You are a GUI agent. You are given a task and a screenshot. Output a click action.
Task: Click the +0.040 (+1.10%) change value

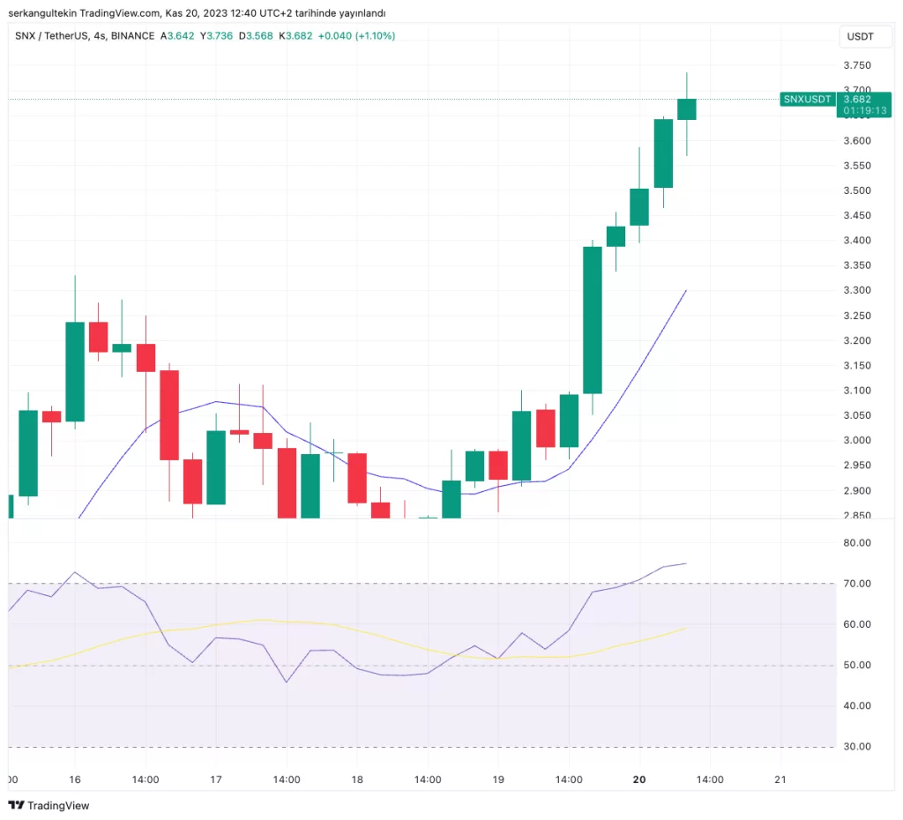[x=356, y=36]
